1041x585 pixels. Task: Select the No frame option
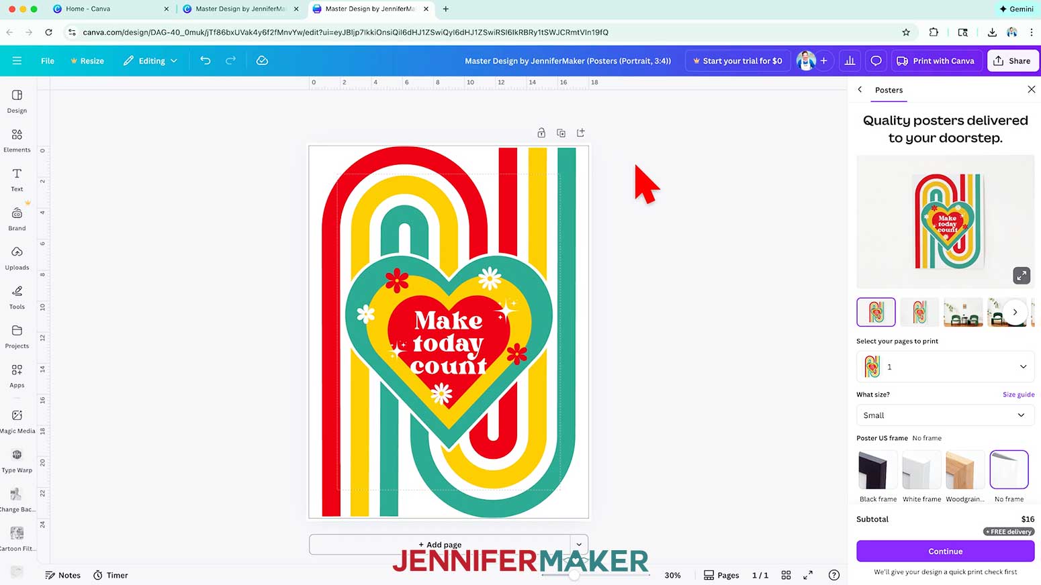(x=1009, y=476)
